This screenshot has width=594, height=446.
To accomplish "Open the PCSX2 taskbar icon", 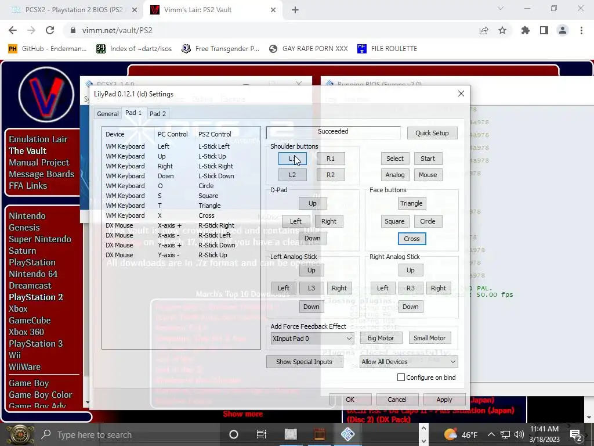I will coord(347,434).
